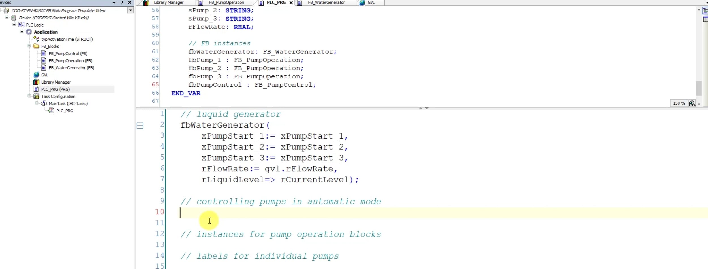The image size is (708, 269).
Task: Open the project tree view dropdown
Action: (131, 10)
